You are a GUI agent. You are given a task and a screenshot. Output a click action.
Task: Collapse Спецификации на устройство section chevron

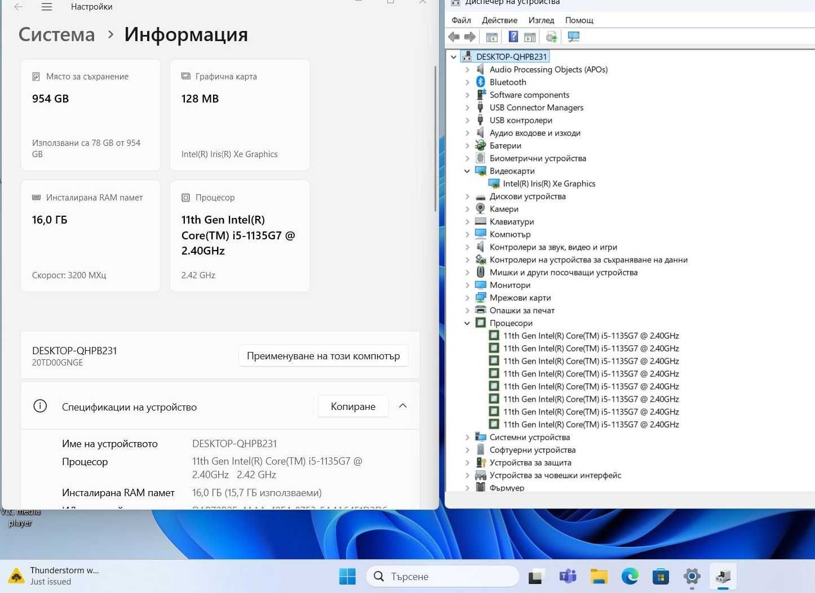[403, 406]
